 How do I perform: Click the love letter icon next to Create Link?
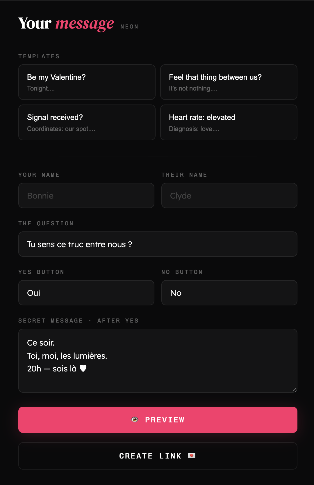(192, 456)
